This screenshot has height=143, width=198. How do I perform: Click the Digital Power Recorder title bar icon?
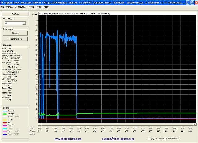pos(2,2)
